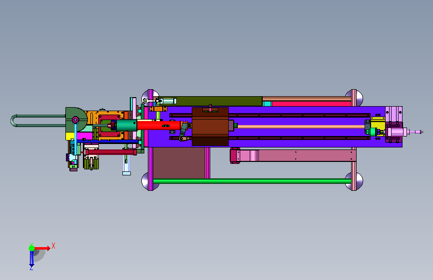Click the blue Z axis arrow of the triad
Image resolution: width=433 pixels, height=280 pixels.
coord(31,259)
